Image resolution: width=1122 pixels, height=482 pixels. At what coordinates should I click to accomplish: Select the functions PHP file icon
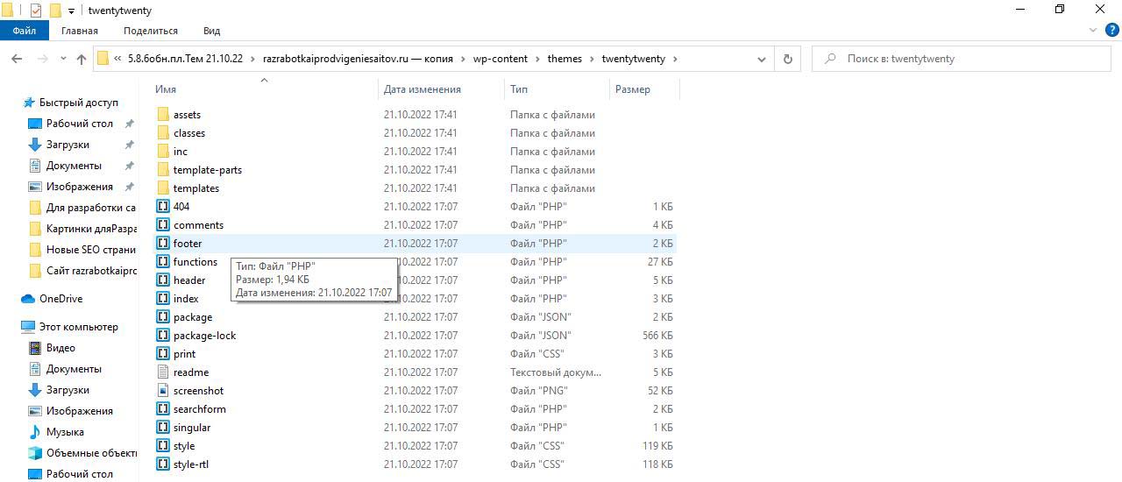(x=163, y=262)
